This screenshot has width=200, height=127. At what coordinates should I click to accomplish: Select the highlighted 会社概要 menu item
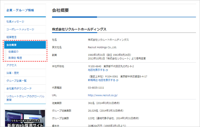pos(25,45)
